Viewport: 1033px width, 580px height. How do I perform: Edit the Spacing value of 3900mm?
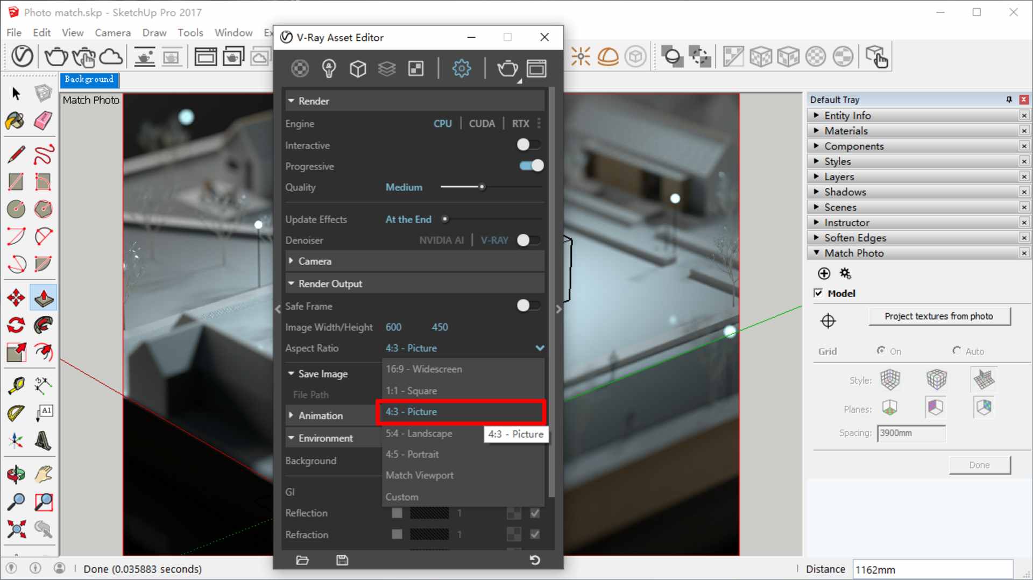[910, 433]
